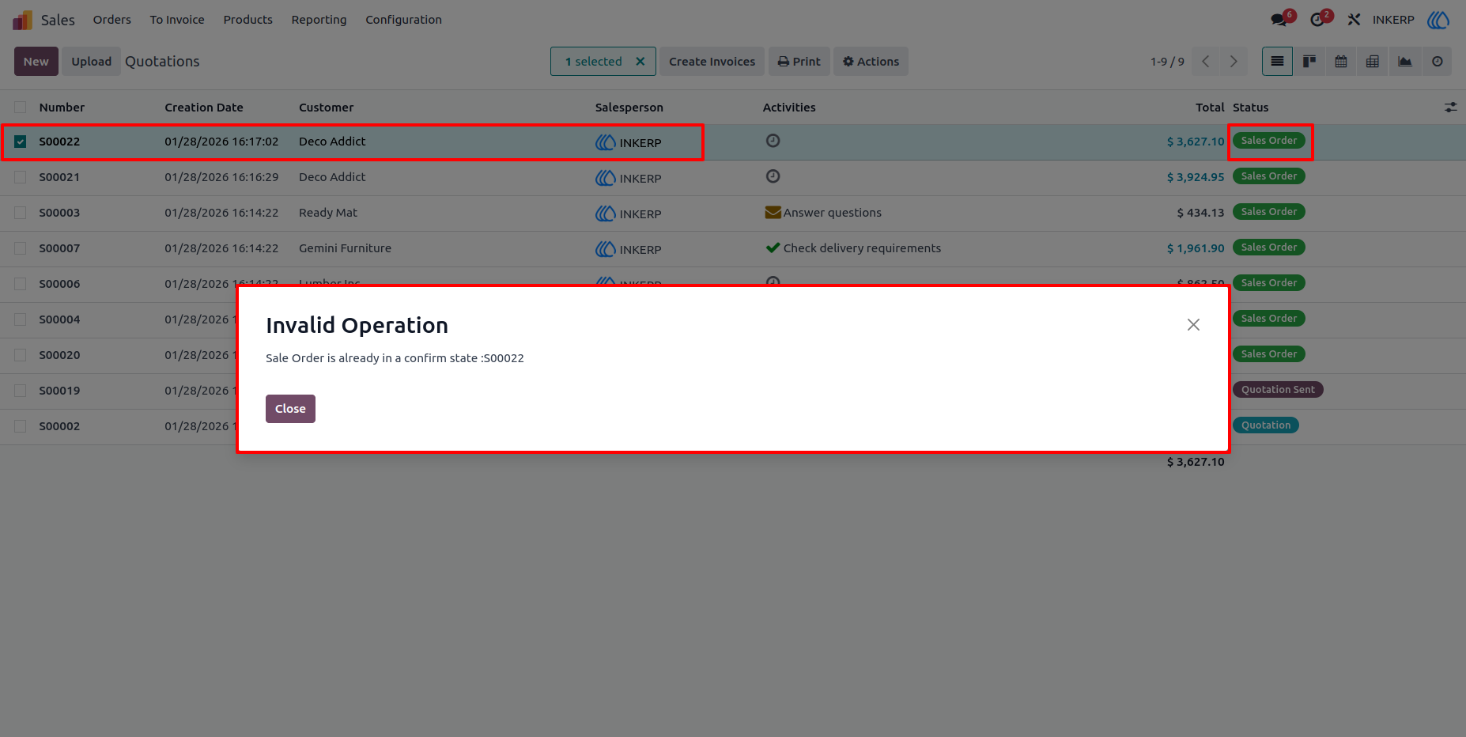Open the messages chat icon
The width and height of the screenshot is (1466, 737).
point(1279,20)
